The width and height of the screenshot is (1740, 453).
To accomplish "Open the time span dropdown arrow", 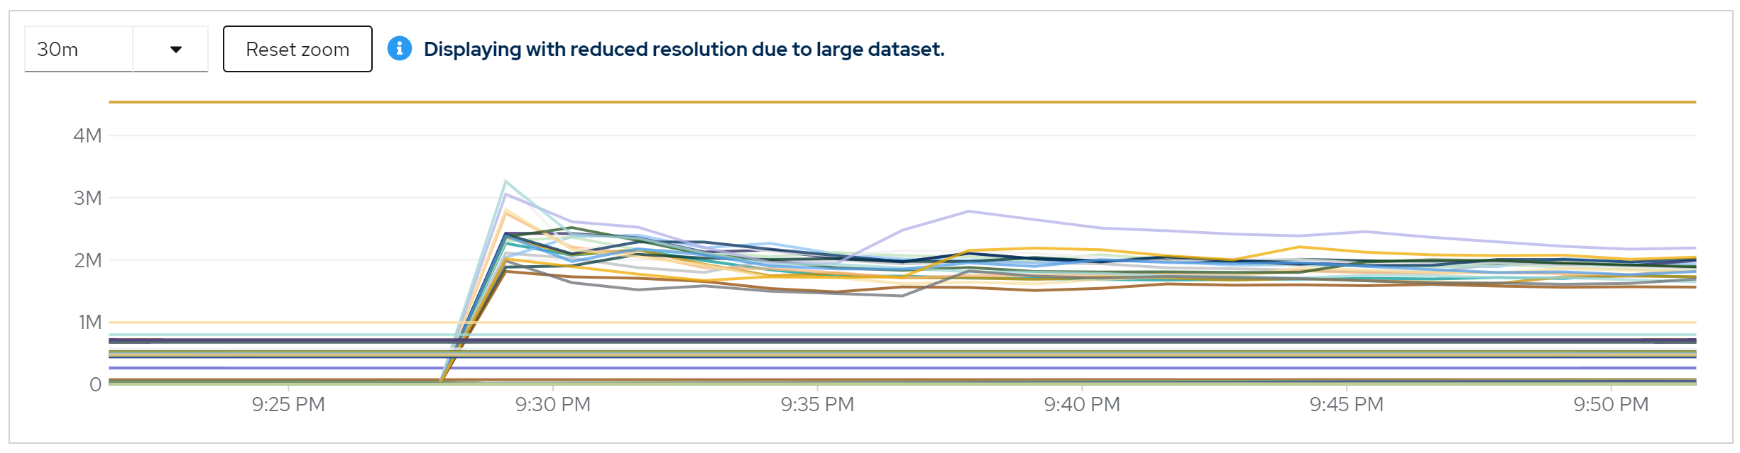I will 175,49.
